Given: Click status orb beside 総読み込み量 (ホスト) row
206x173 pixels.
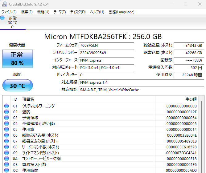Looking at the screenshot, I should click(6, 135).
